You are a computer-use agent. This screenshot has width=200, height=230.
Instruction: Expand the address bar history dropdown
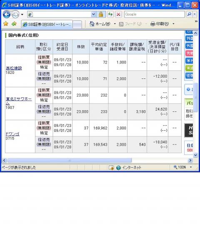(94, 14)
